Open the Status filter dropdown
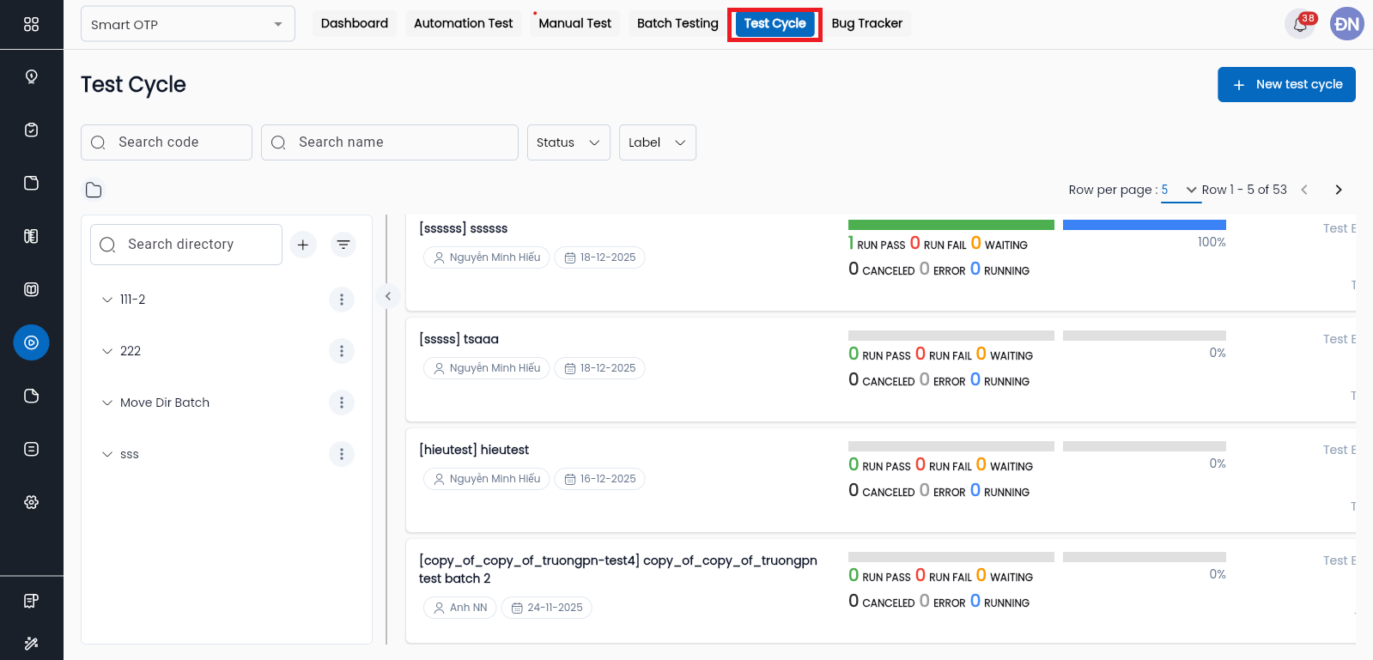The width and height of the screenshot is (1373, 660). [x=568, y=142]
